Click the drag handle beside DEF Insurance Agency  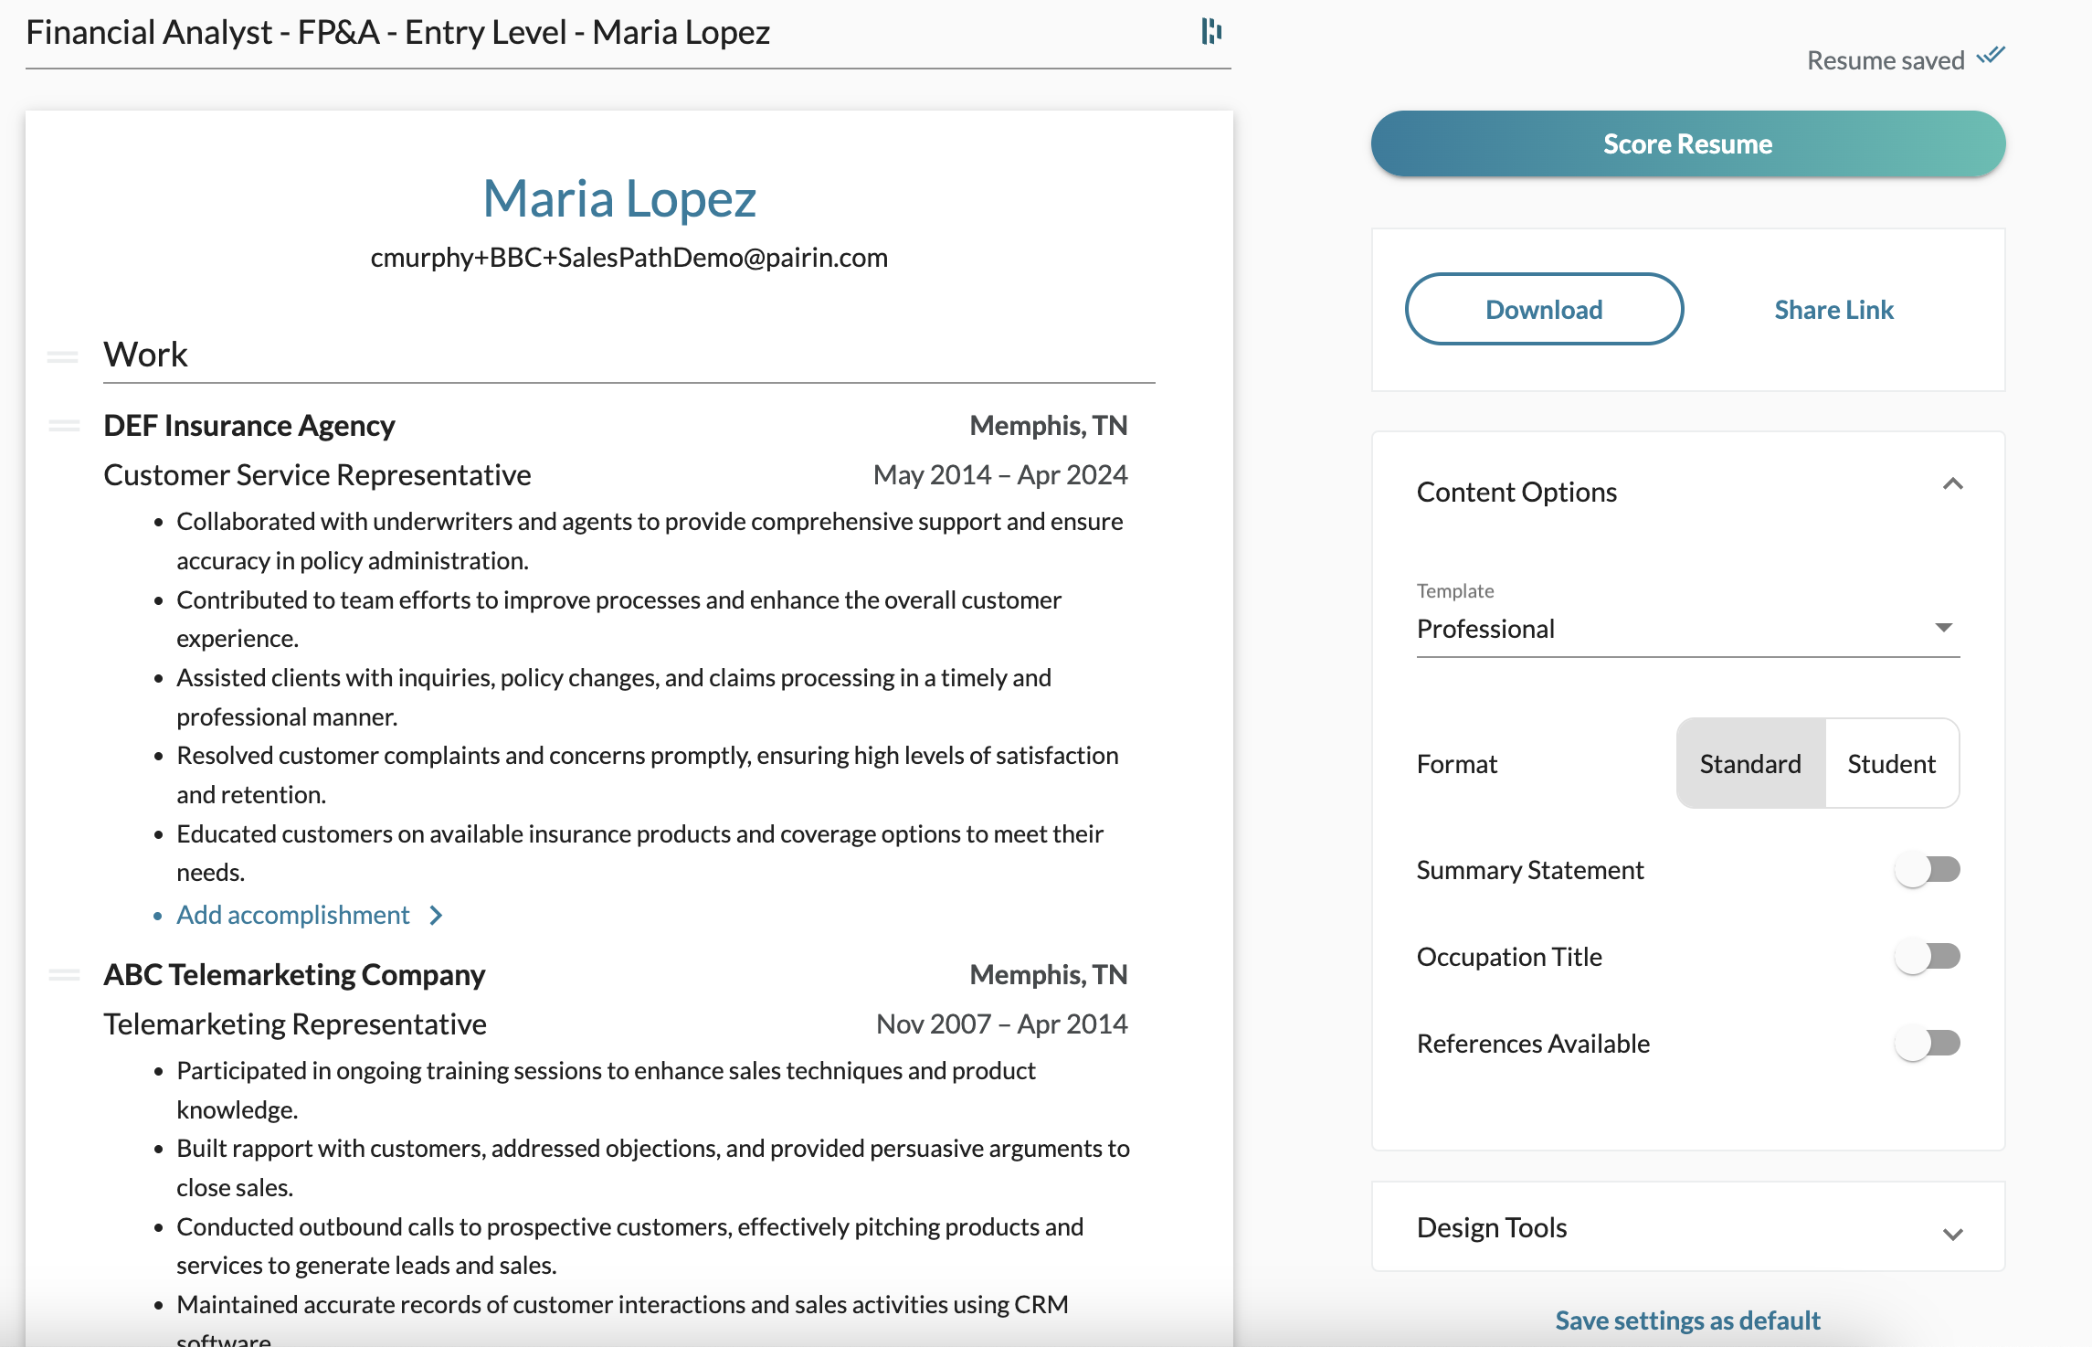click(x=64, y=426)
